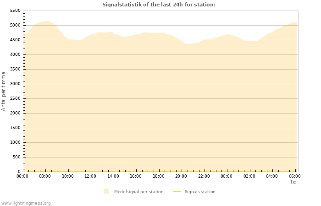Click the 500 value on the vertical axis

point(17,157)
